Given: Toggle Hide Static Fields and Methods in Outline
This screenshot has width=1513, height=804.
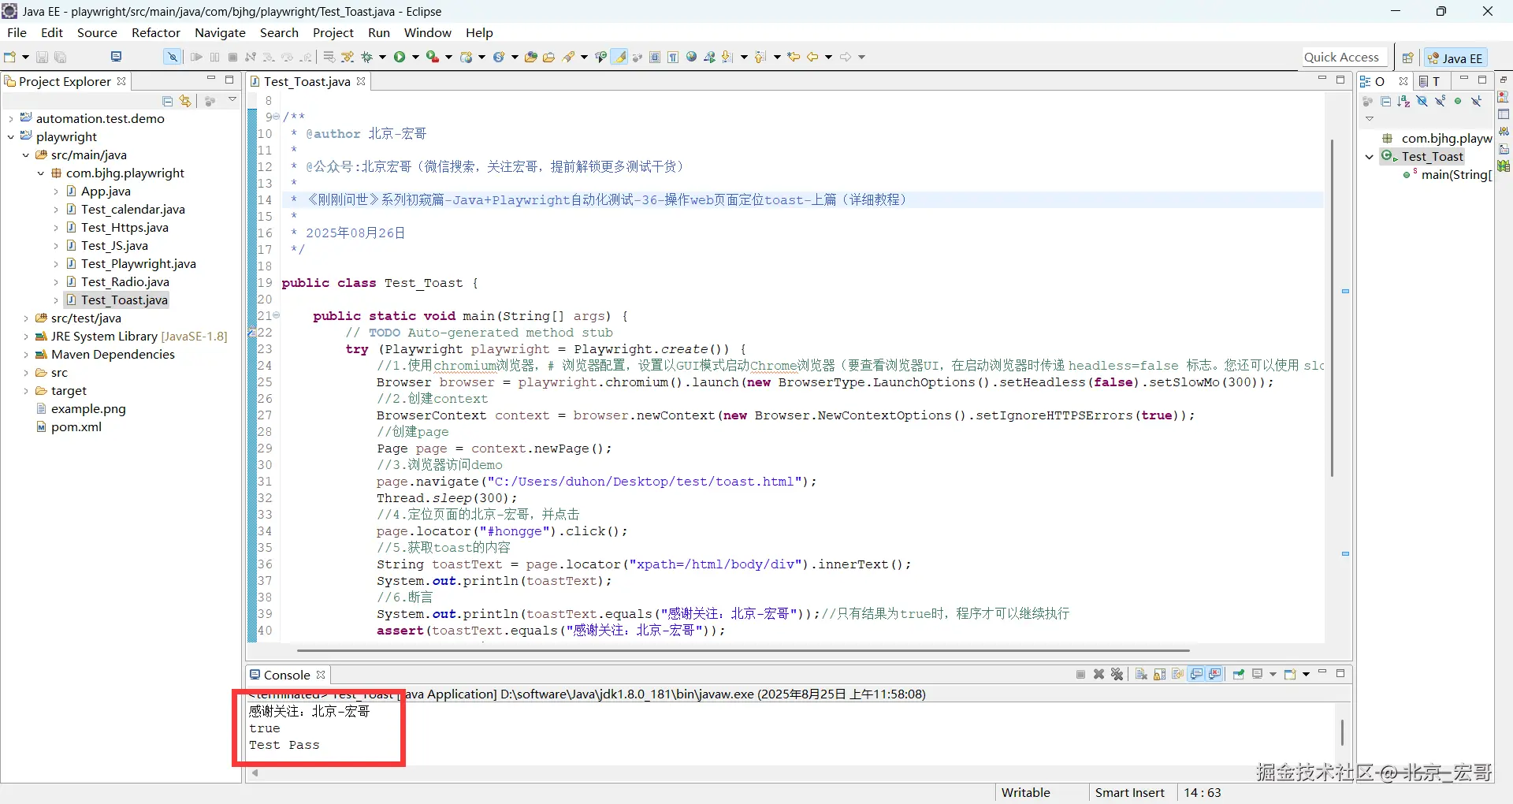Looking at the screenshot, I should point(1440,101).
